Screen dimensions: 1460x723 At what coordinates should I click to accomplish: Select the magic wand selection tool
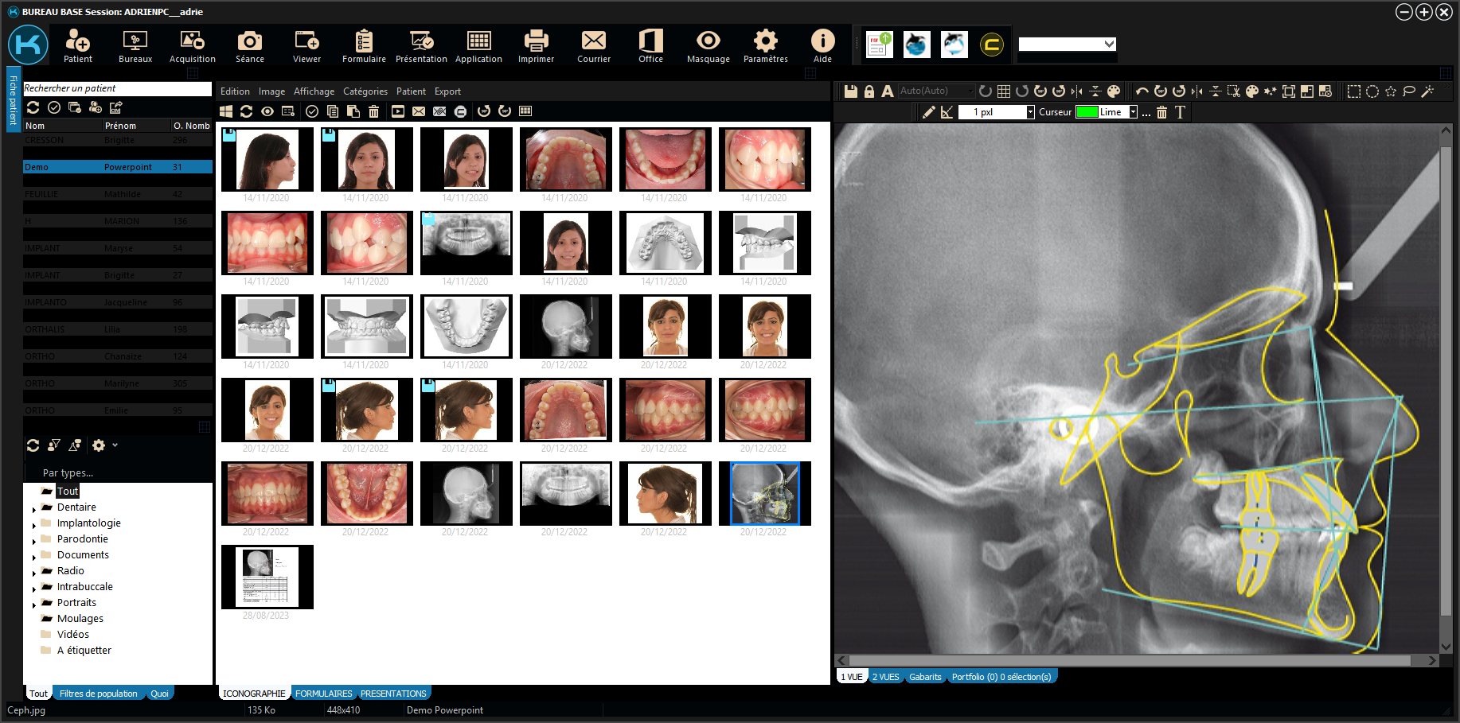click(x=1427, y=91)
